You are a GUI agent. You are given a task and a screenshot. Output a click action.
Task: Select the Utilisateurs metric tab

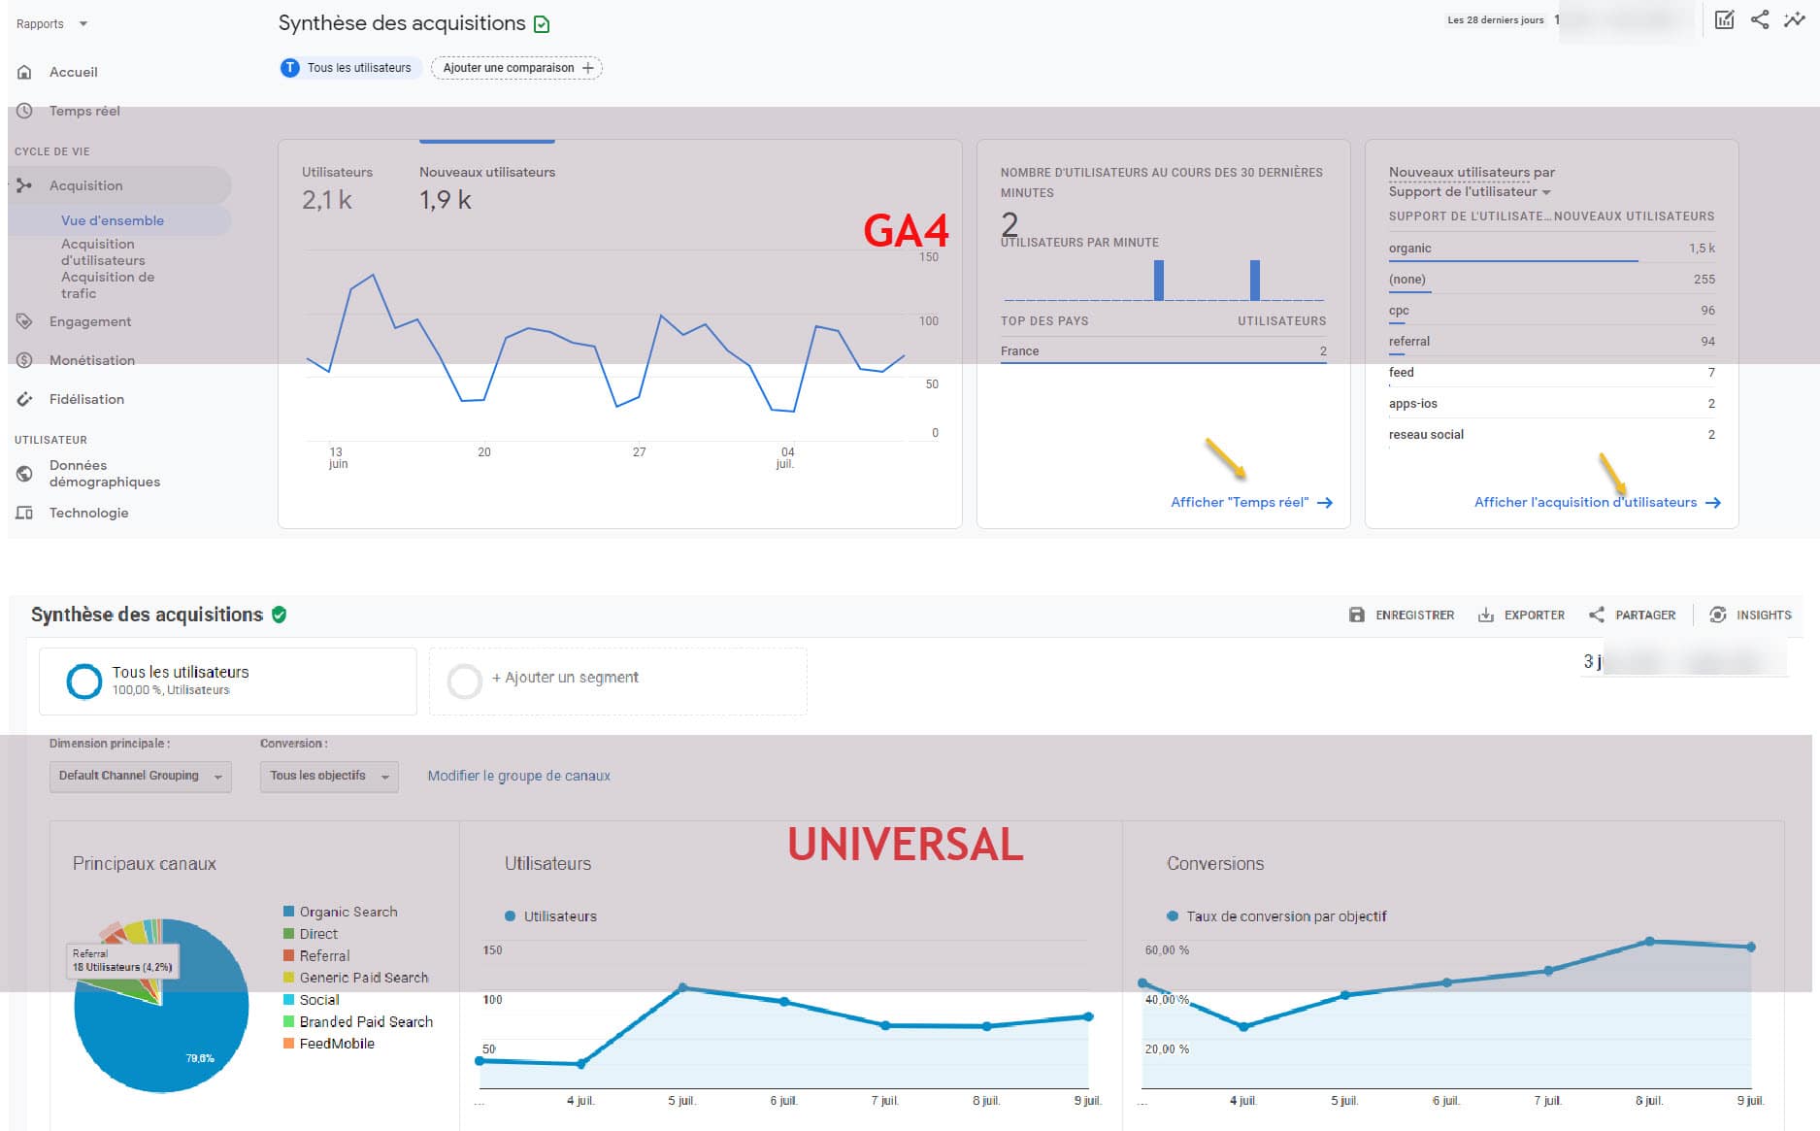(337, 187)
